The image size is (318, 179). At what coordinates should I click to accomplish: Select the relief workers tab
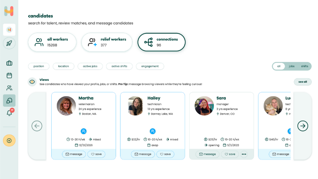point(107,42)
